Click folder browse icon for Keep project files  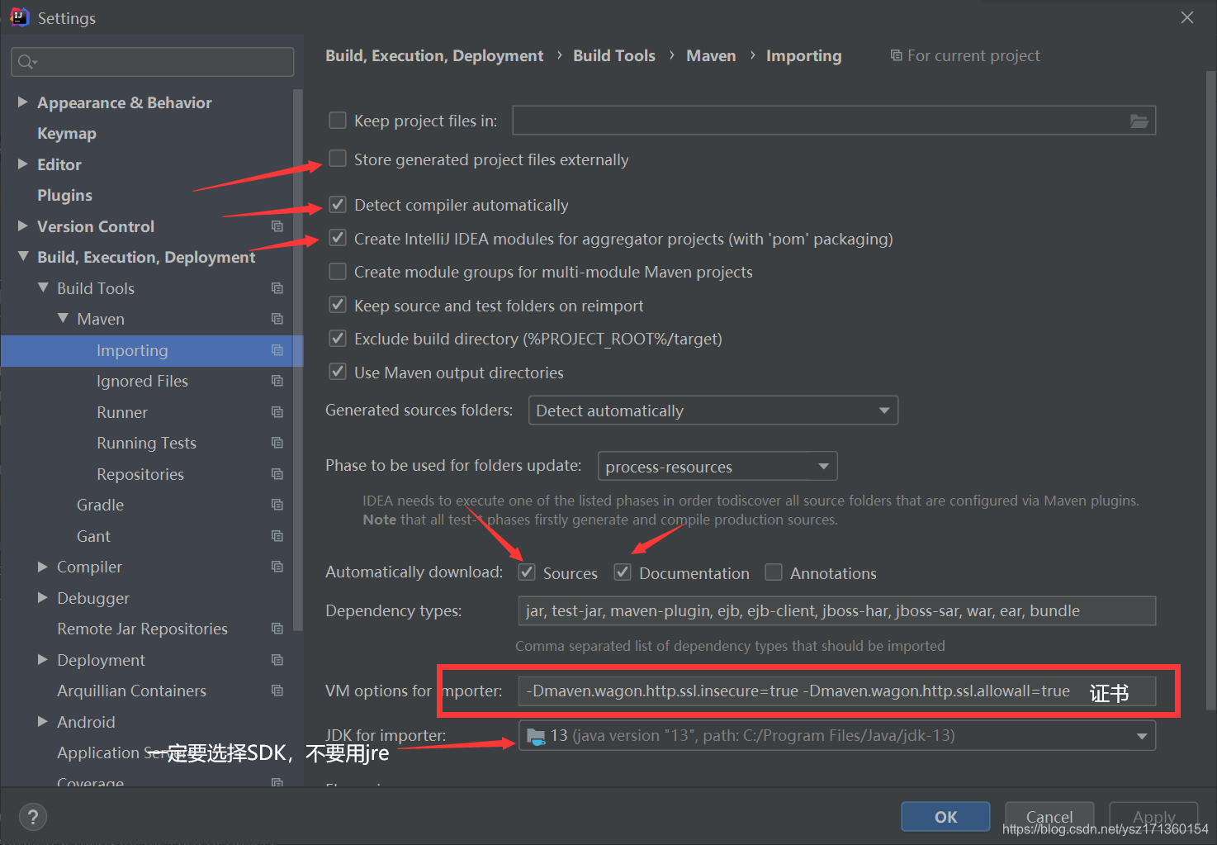[1139, 121]
